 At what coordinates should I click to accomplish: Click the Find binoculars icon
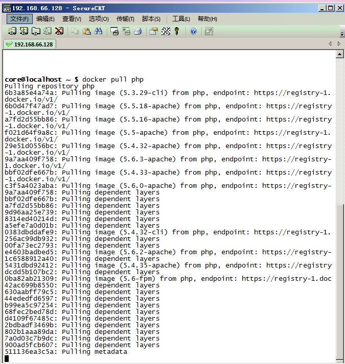pos(99,31)
